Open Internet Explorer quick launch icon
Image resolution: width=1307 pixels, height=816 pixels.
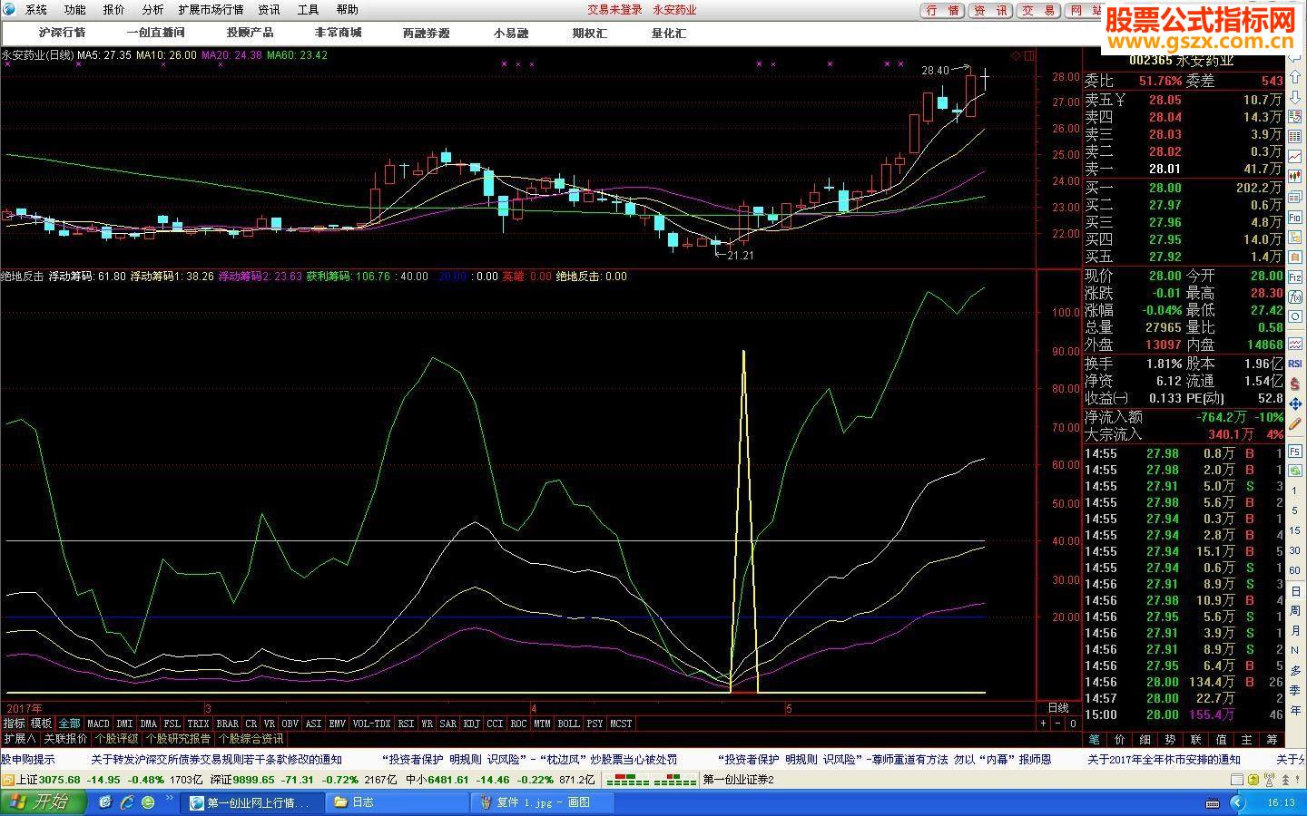127,801
